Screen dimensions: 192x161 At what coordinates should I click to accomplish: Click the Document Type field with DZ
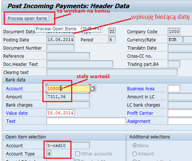(x=112, y=31)
